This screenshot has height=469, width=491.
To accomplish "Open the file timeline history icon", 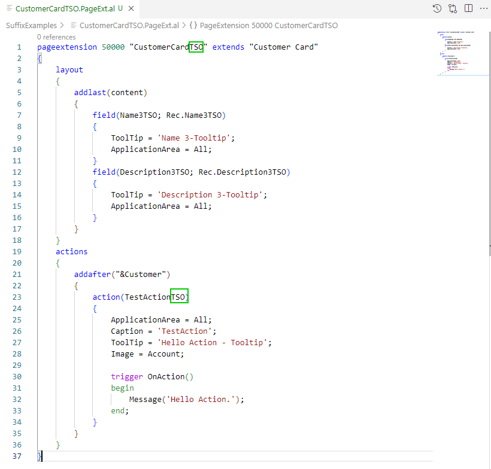I will [x=437, y=8].
